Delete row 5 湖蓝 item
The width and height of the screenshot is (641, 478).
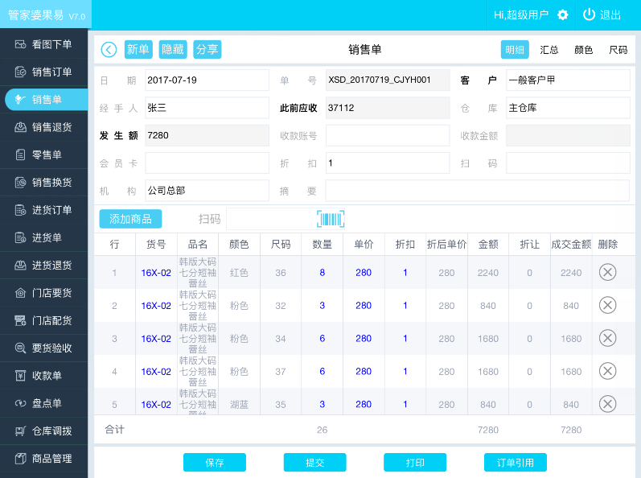click(607, 404)
